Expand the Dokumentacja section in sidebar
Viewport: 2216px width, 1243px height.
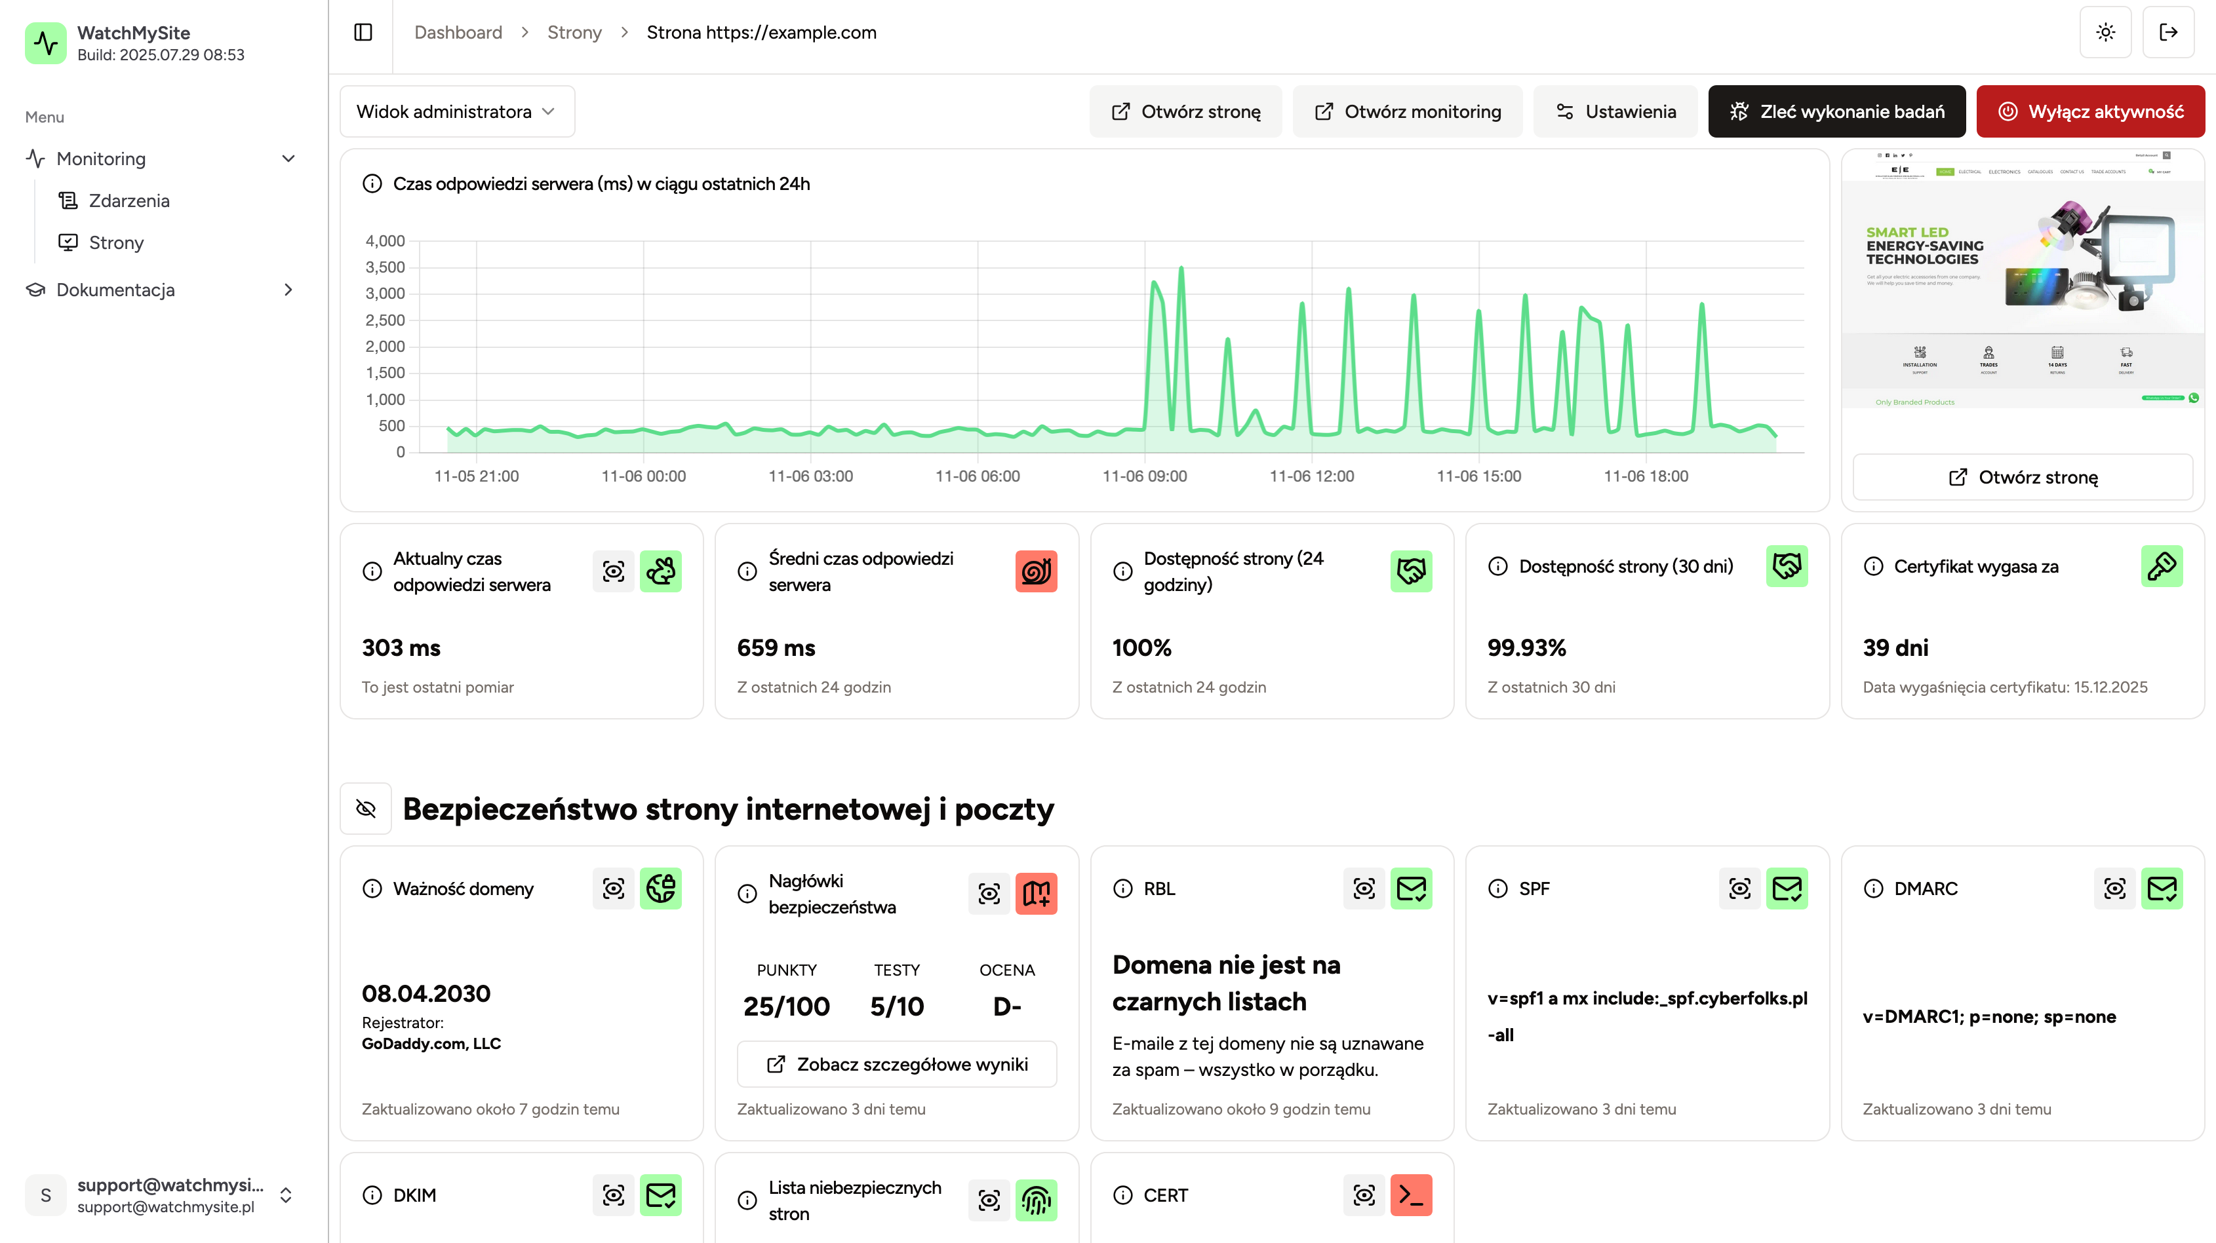[288, 290]
